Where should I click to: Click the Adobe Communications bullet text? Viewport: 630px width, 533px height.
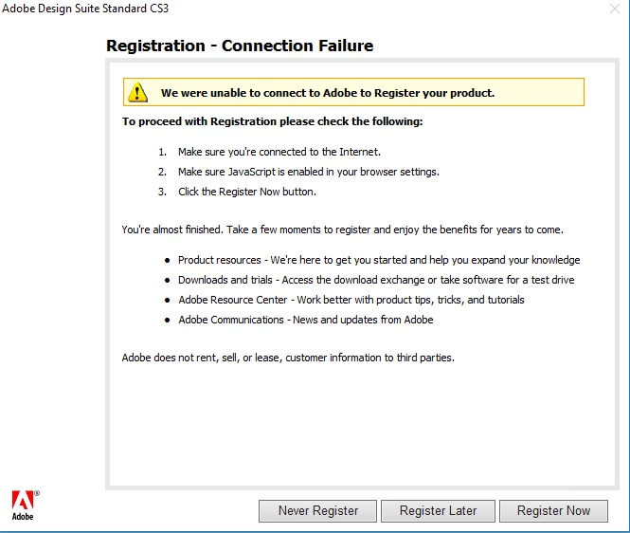coord(306,320)
